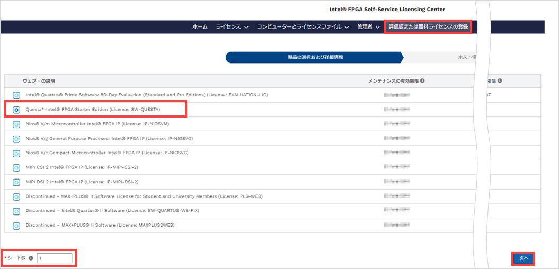Click the Nios V/g General Purpose Processor text

click(109, 138)
